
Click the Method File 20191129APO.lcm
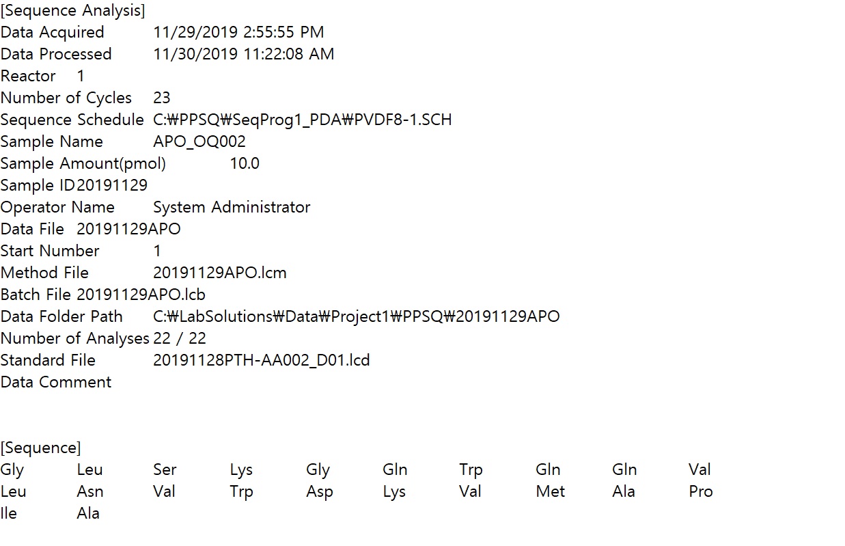(219, 273)
